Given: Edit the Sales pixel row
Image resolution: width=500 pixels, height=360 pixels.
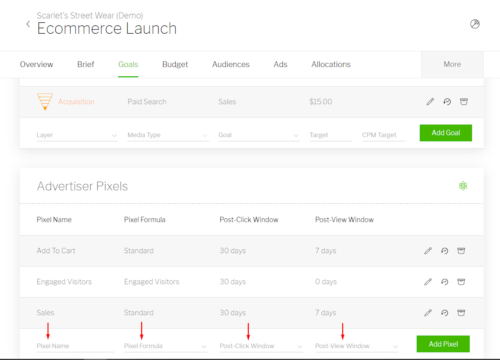Looking at the screenshot, I should tap(428, 313).
